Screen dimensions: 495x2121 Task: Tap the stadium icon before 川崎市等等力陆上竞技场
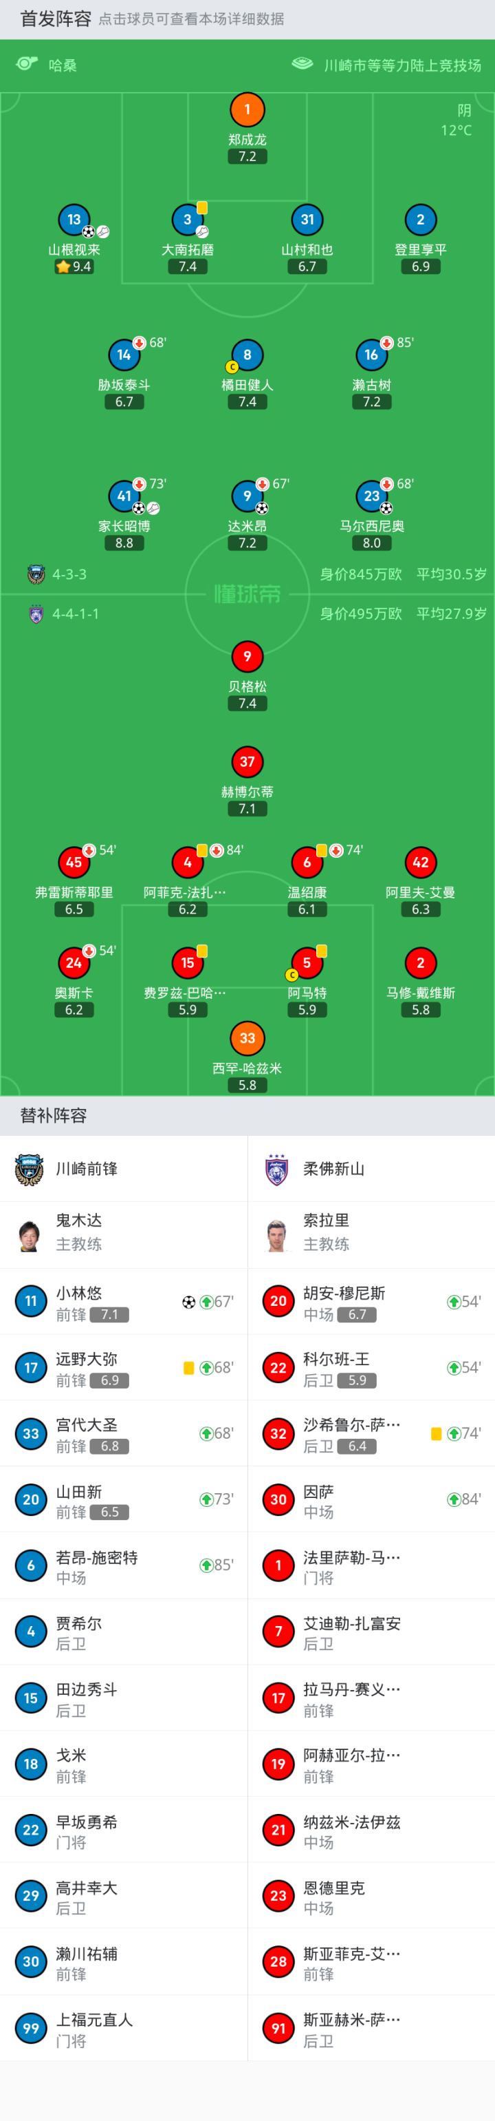(x=302, y=64)
